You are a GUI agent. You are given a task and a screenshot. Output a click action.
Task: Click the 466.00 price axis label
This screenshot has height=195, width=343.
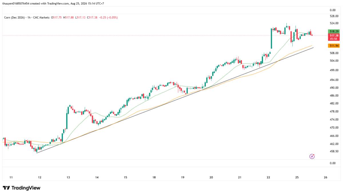pos(334,136)
